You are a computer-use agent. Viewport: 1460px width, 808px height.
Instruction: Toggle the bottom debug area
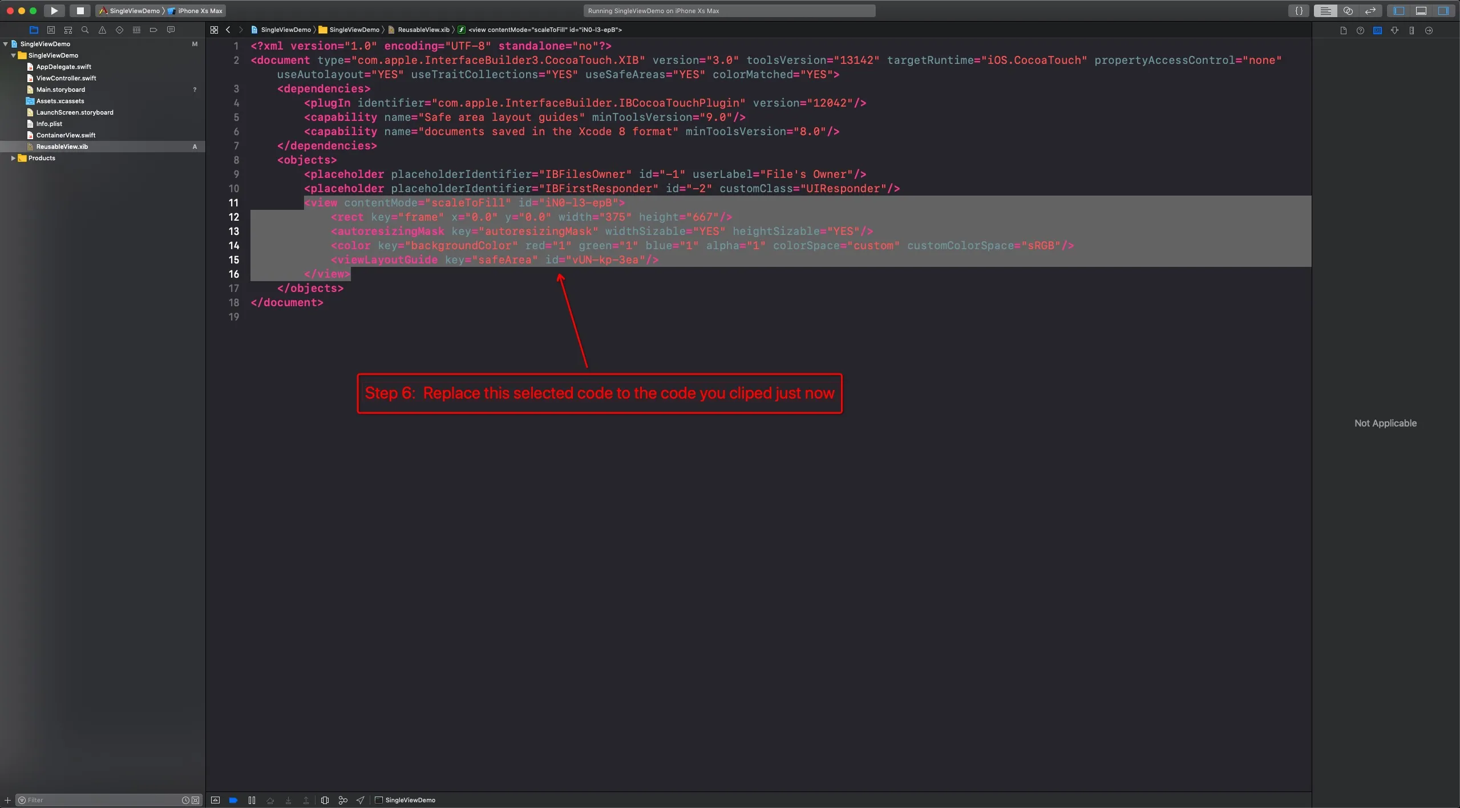(1421, 10)
